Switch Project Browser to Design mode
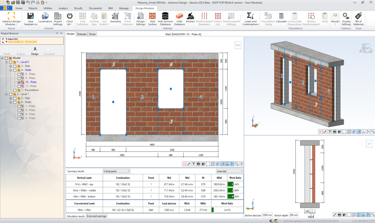 pyautogui.click(x=35, y=51)
